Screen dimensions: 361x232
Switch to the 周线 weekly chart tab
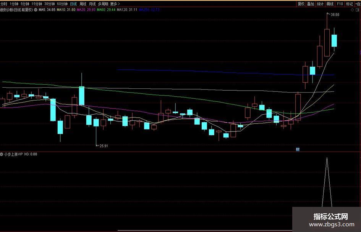coord(83,4)
